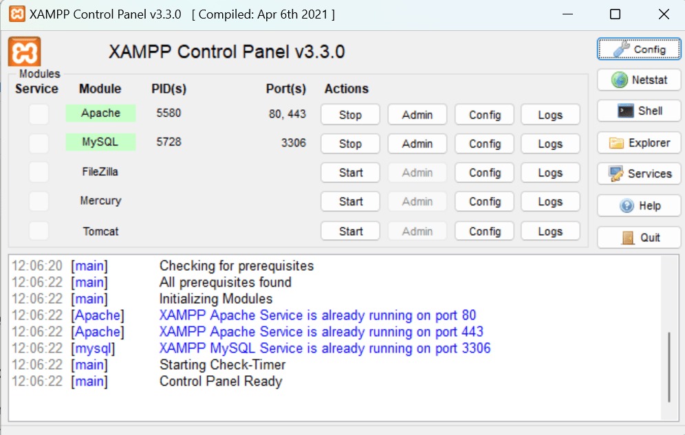Open the Apache Logs menu
Screen dimensions: 685x435
(550, 115)
